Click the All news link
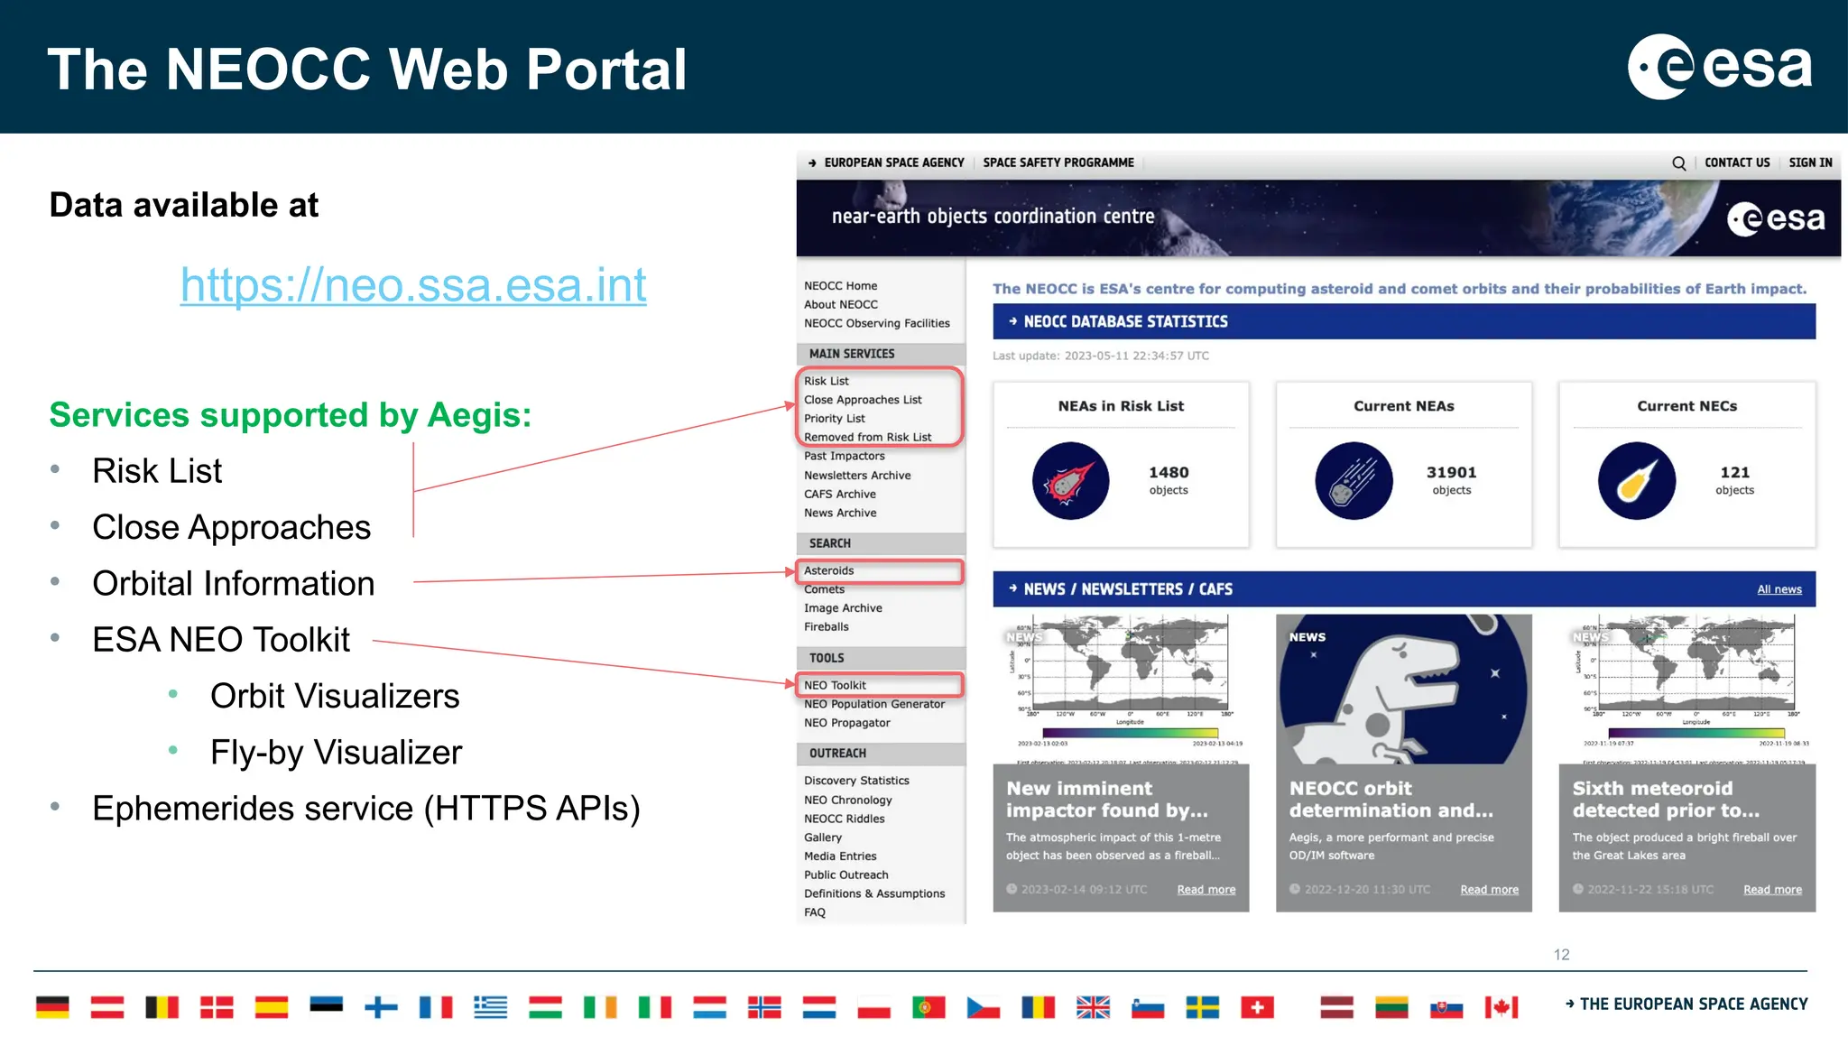This screenshot has width=1848, height=1037. pyautogui.click(x=1779, y=590)
